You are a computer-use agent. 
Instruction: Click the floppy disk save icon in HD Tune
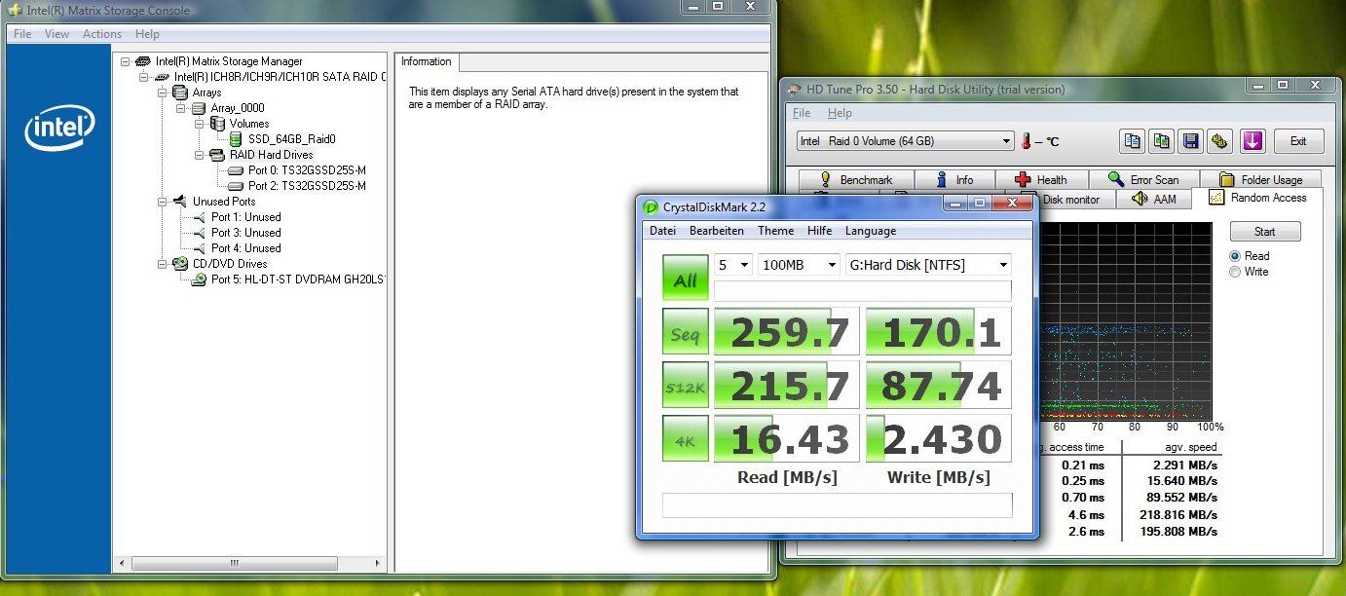pos(1190,140)
